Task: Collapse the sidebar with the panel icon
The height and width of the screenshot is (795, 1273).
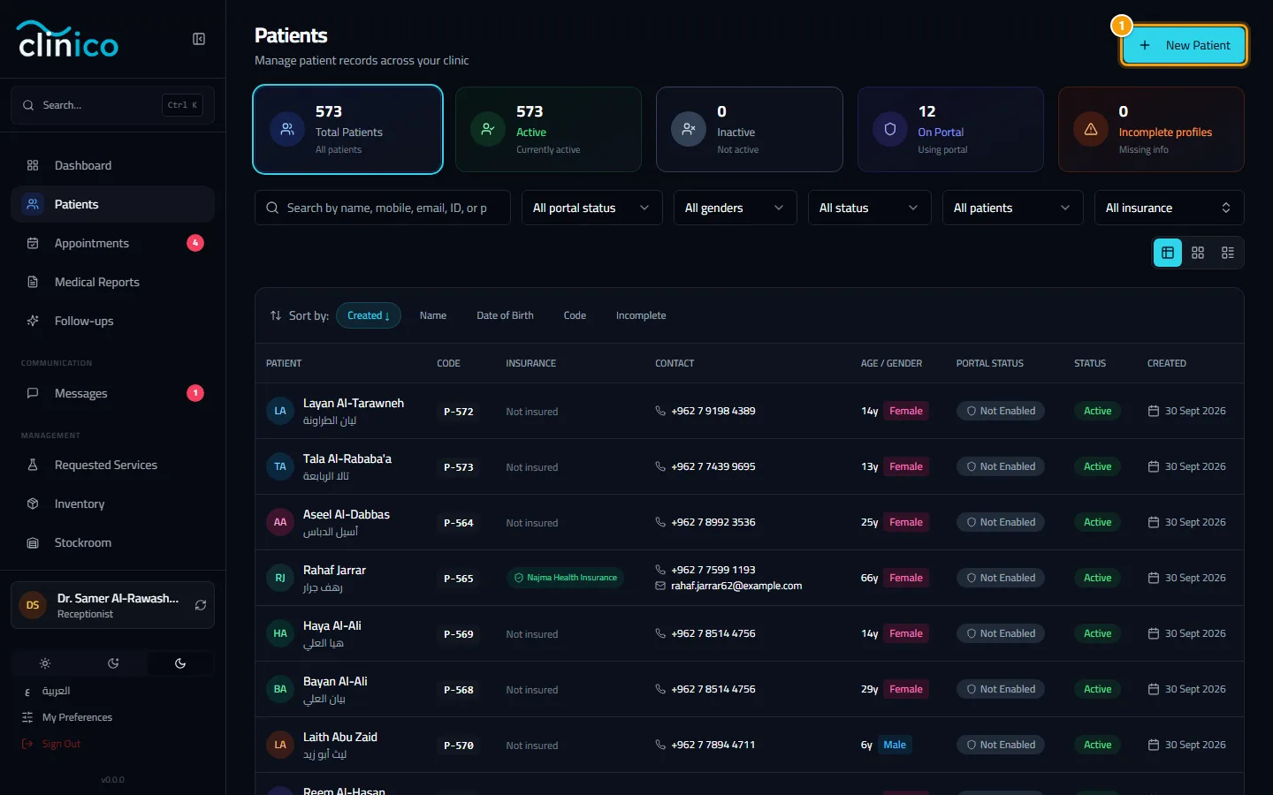Action: point(199,39)
